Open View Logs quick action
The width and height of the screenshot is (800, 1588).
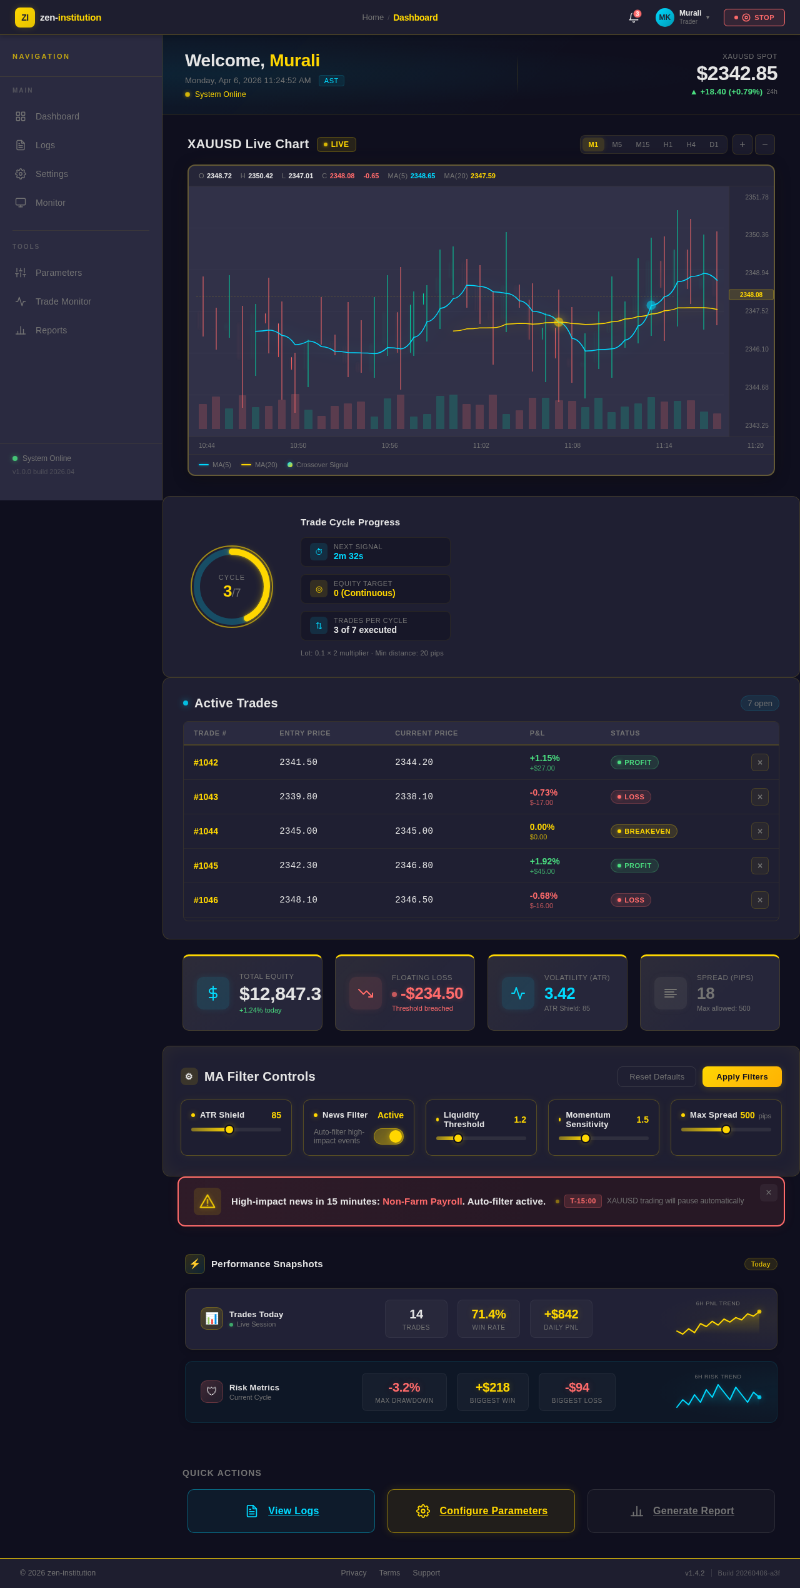[281, 1511]
